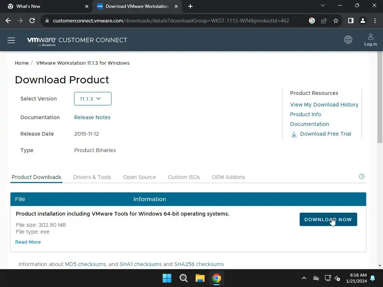Select the Download VMware Workstation browser tab
383x287 pixels.
(137, 7)
